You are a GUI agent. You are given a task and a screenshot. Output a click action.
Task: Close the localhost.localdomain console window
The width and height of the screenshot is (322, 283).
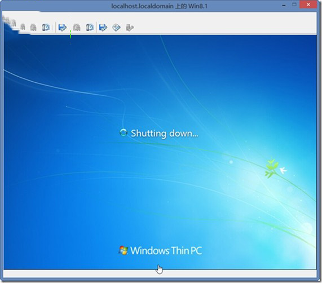point(308,5)
